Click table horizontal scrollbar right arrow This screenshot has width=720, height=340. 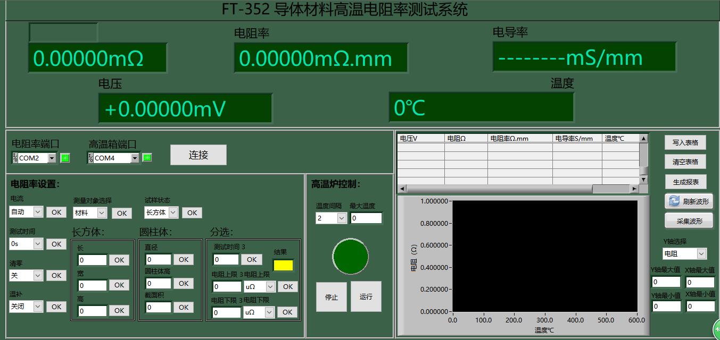634,189
